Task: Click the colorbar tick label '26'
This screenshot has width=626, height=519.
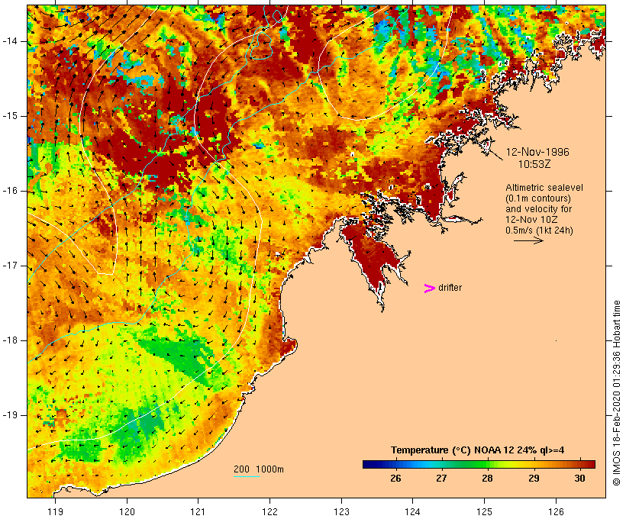Action: [395, 478]
